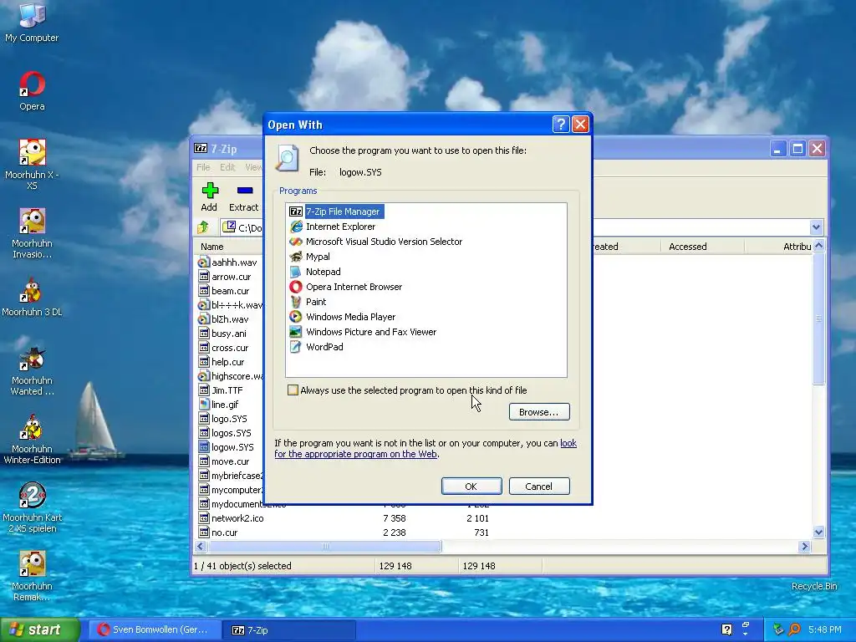The image size is (856, 642).
Task: Open the File menu in 7-Zip
Action: coord(203,167)
